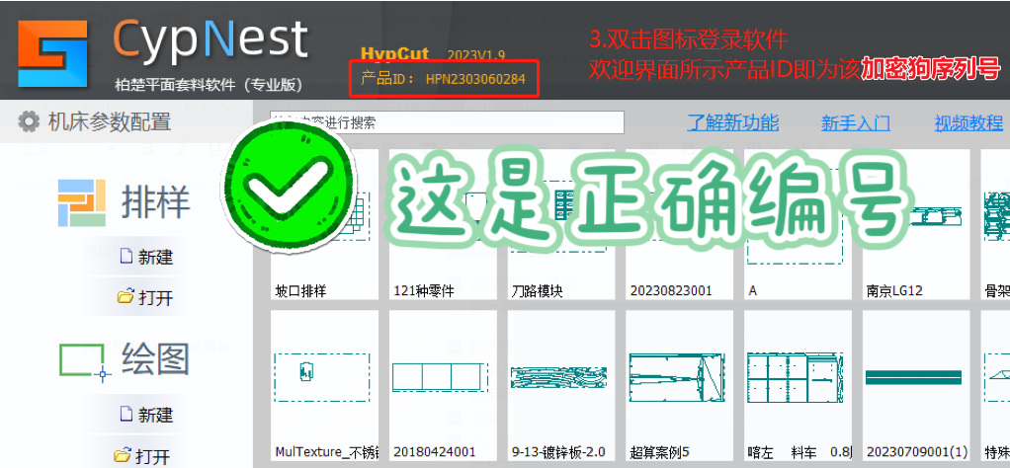Focus the search input field
Image resolution: width=1010 pixels, height=468 pixels.
[447, 122]
